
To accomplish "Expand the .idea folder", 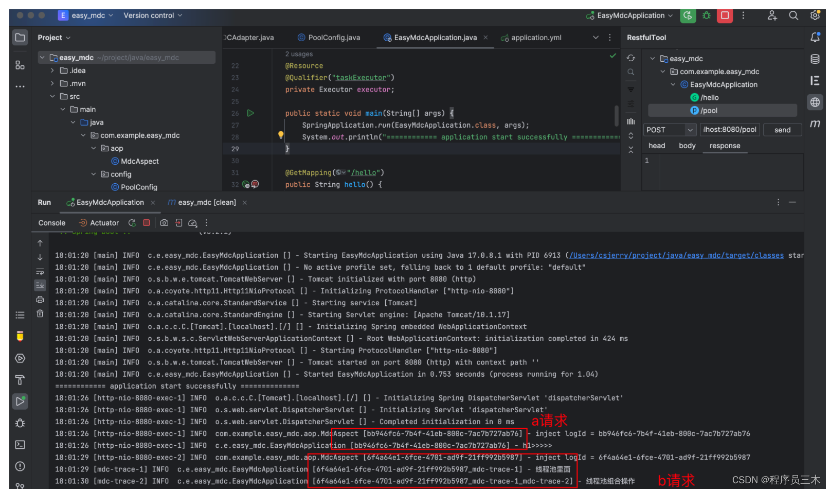I will (51, 70).
